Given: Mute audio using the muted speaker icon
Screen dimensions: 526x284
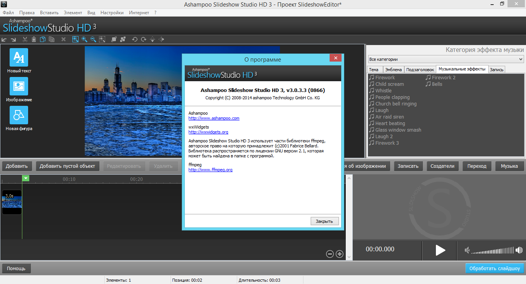Looking at the screenshot, I should pos(467,251).
